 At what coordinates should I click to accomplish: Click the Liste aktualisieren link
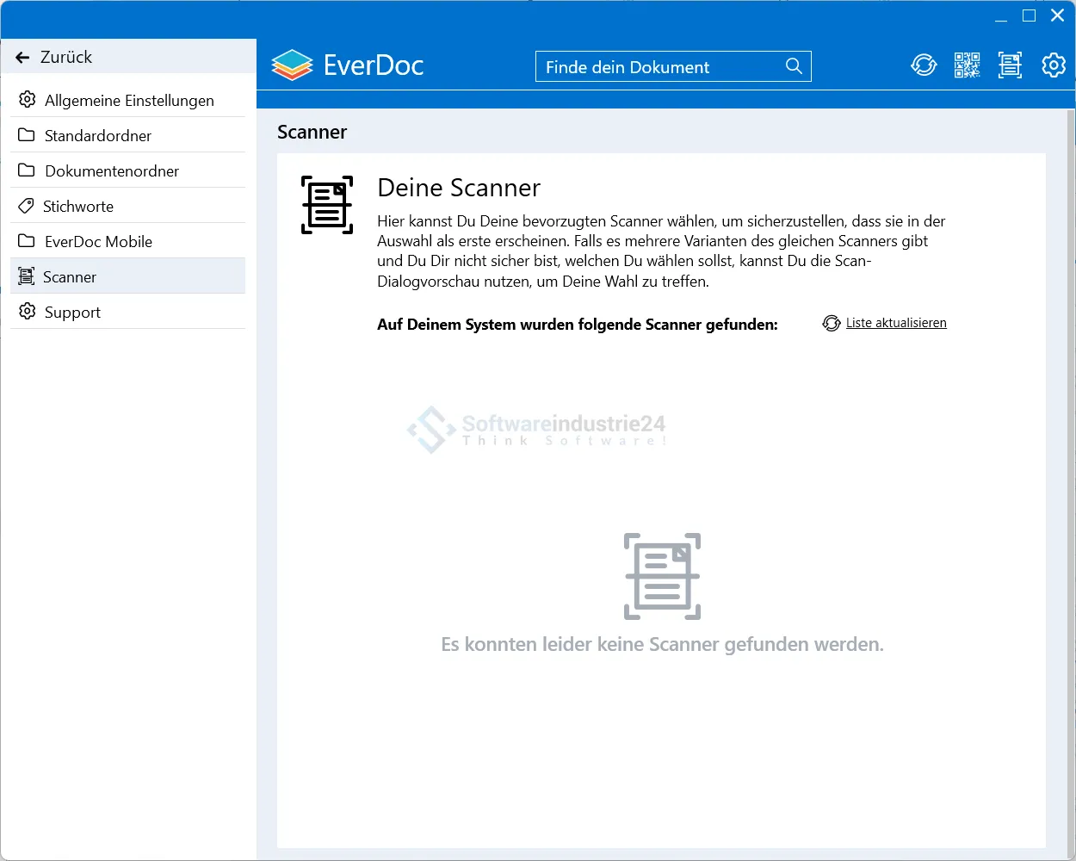(896, 323)
